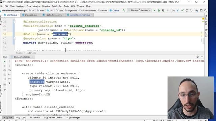Run ElementCollection from the top toolbar

[155, 10]
